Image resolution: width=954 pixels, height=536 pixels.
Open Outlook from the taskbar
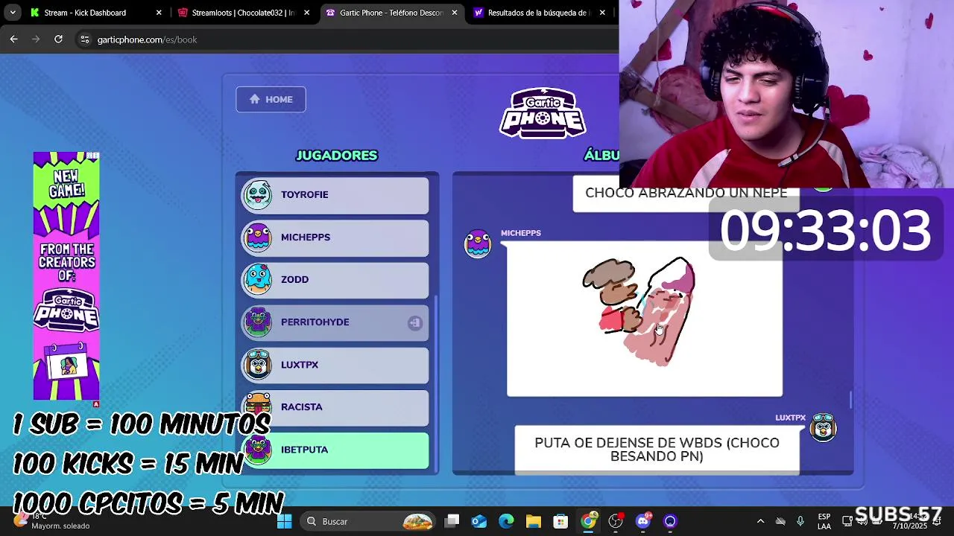coord(479,521)
